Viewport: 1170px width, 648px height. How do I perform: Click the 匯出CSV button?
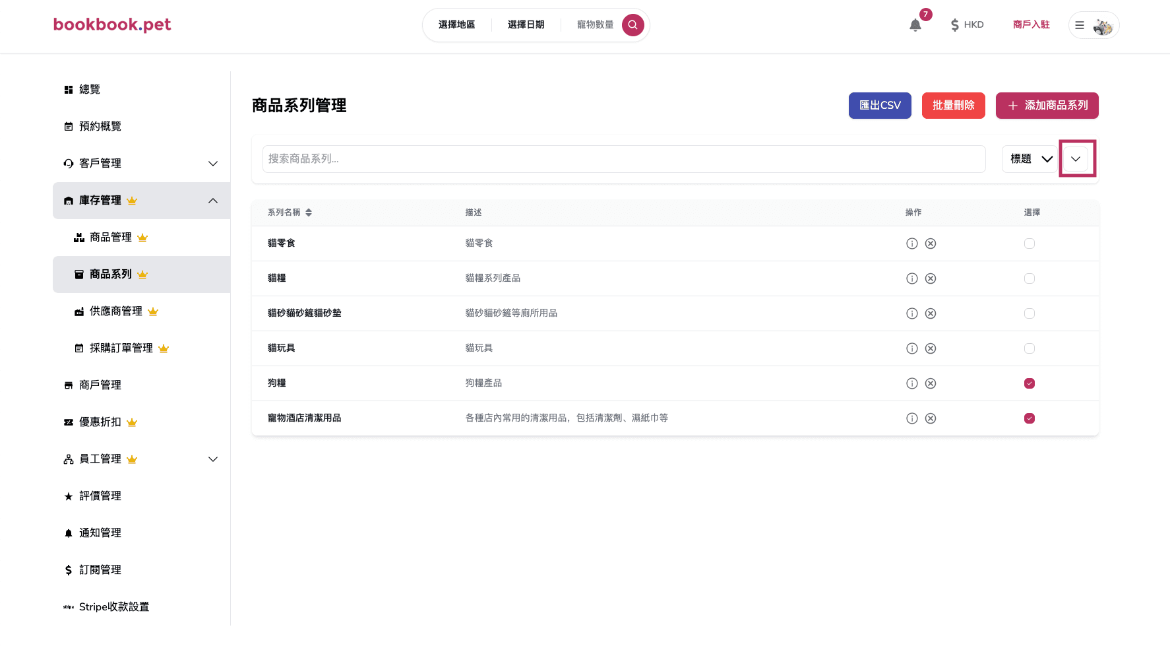[x=880, y=106]
